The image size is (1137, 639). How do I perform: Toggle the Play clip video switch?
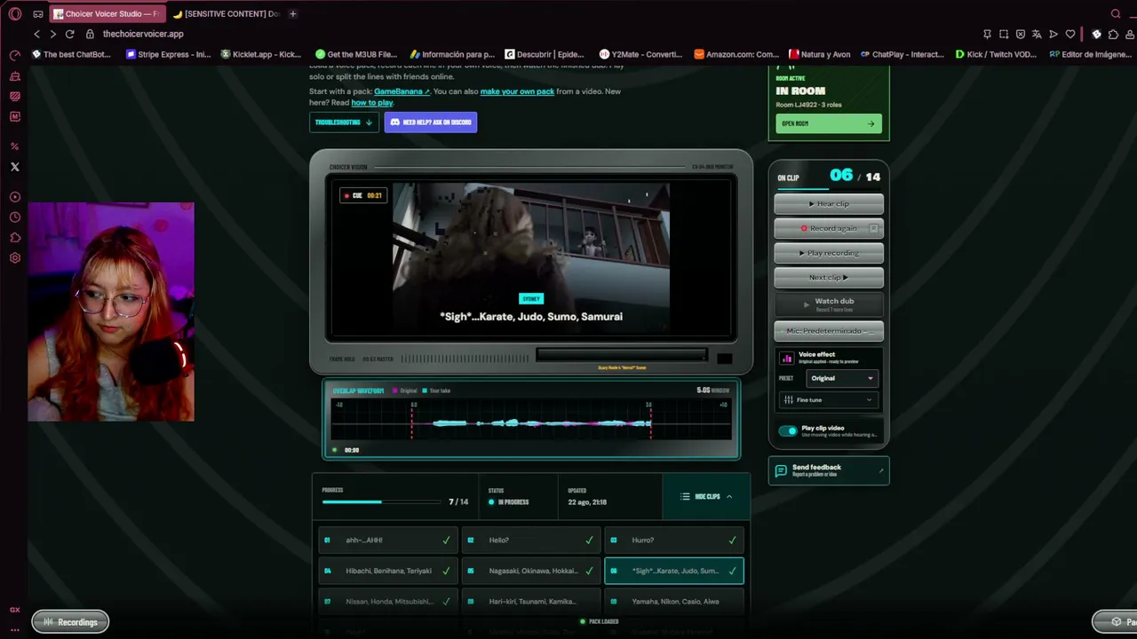click(x=788, y=430)
